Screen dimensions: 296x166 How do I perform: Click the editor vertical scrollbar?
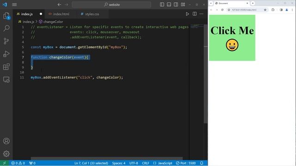pyautogui.click(x=205, y=73)
